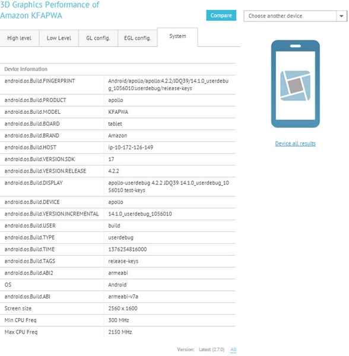Select the display value starting 'apollo-userdebug 4.2.2'
The height and width of the screenshot is (356, 349).
tap(169, 186)
